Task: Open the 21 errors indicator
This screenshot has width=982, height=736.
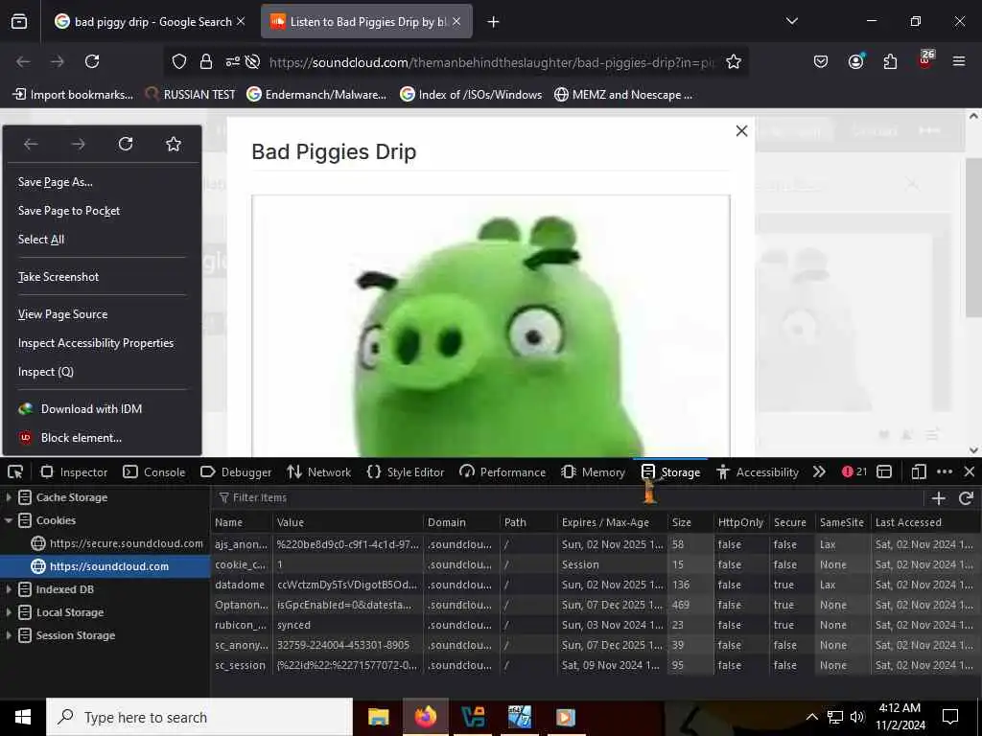Action: (854, 471)
